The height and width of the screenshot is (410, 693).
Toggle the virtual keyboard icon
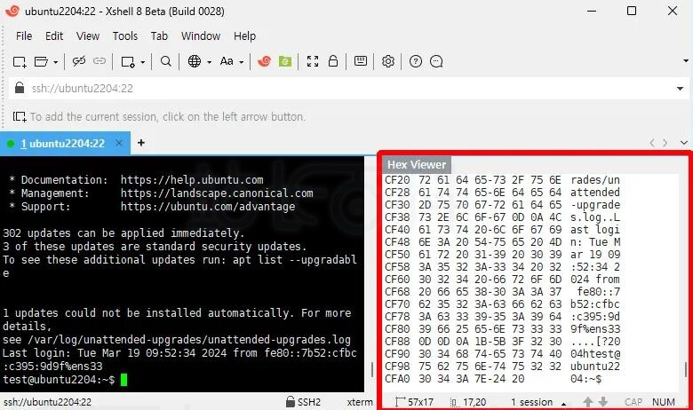coord(361,61)
